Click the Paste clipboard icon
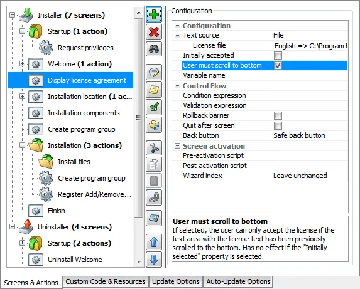 [x=154, y=181]
